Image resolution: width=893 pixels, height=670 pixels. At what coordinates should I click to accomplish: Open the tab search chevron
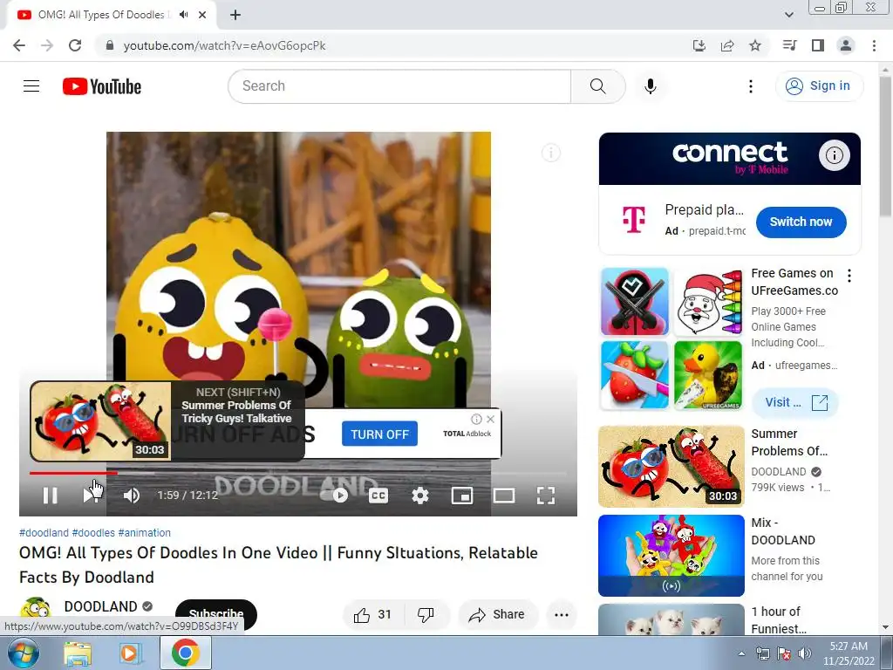(x=788, y=15)
